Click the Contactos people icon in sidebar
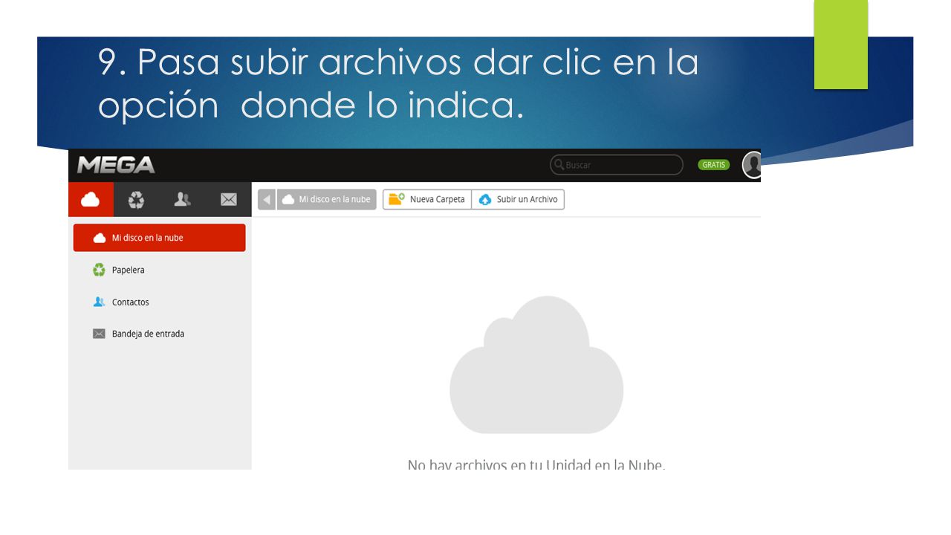 (x=99, y=302)
